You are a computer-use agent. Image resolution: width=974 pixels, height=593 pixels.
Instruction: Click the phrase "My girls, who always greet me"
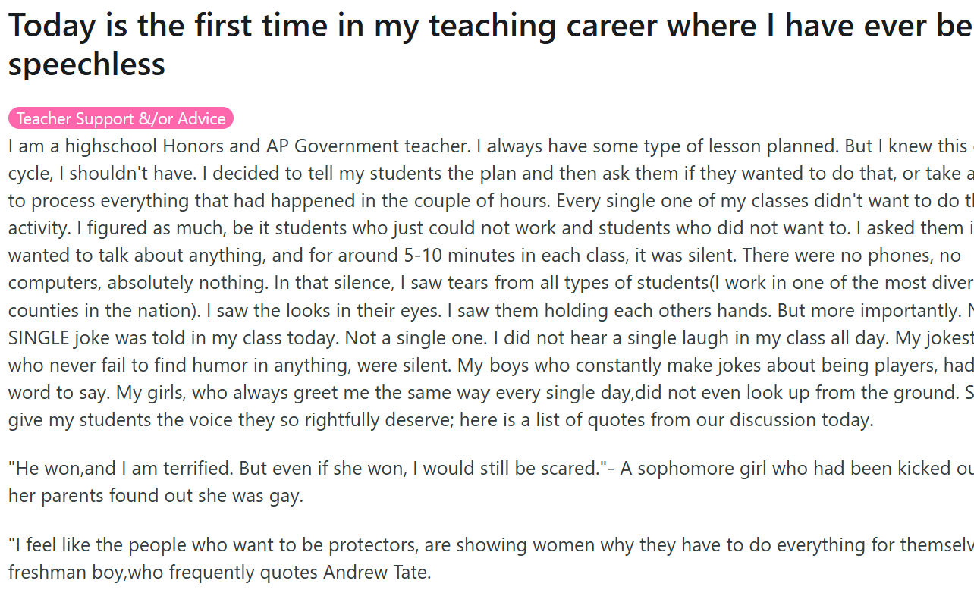121,392
